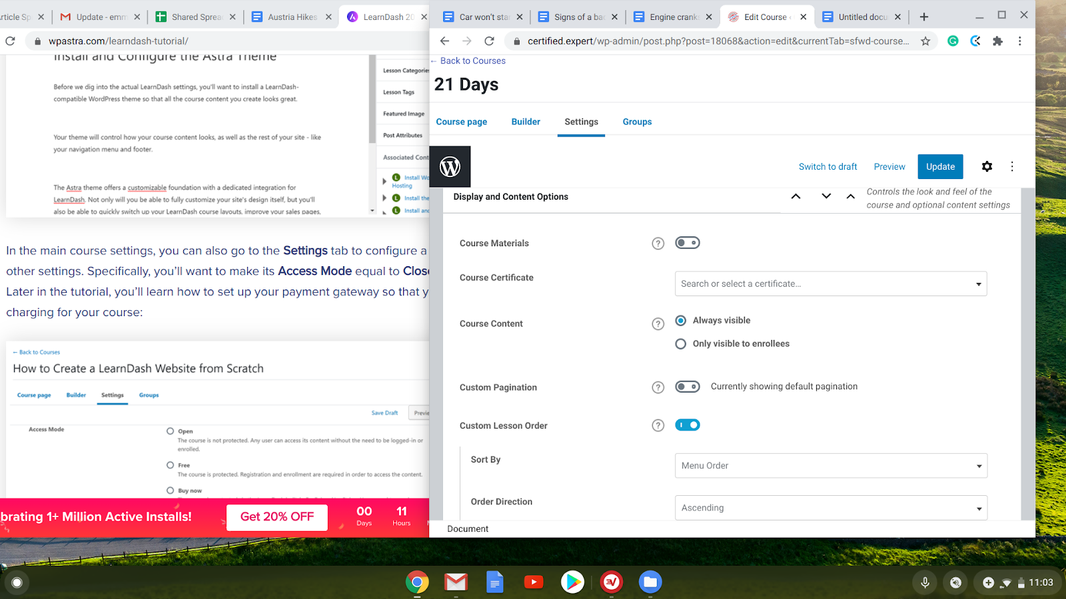Click the WordPress logo in the editor
The height and width of the screenshot is (599, 1066).
coord(450,166)
